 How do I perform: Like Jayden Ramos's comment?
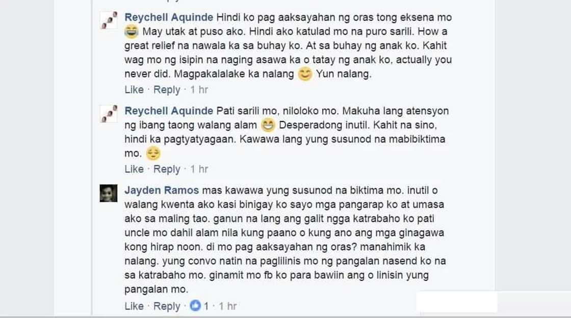[134, 306]
